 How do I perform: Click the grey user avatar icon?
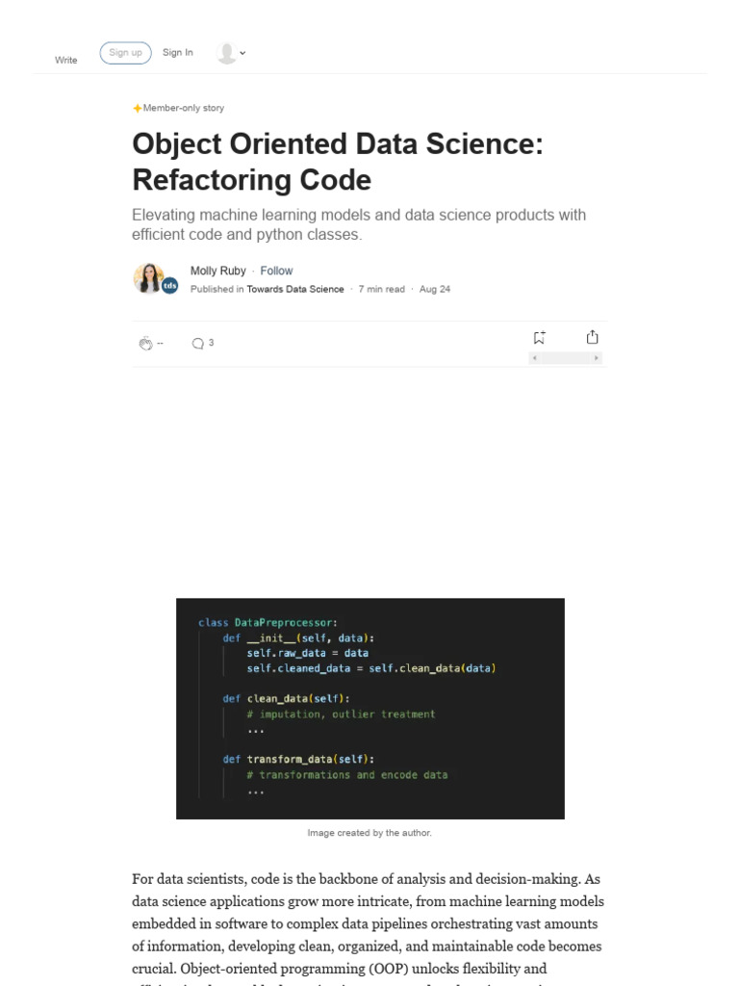(x=226, y=53)
